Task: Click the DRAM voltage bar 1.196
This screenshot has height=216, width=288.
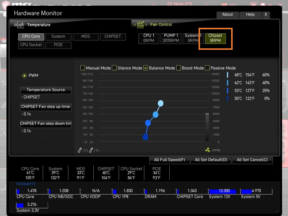Action: 160,191
